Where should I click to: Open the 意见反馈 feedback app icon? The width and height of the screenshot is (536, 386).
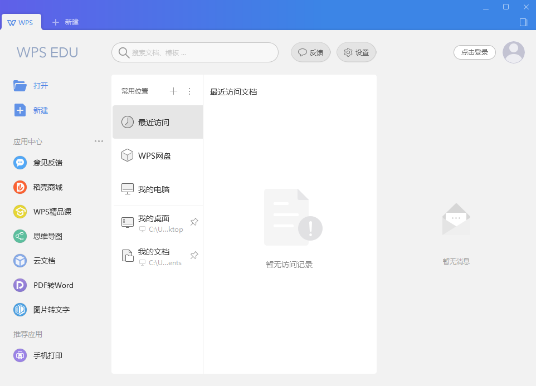coord(20,163)
